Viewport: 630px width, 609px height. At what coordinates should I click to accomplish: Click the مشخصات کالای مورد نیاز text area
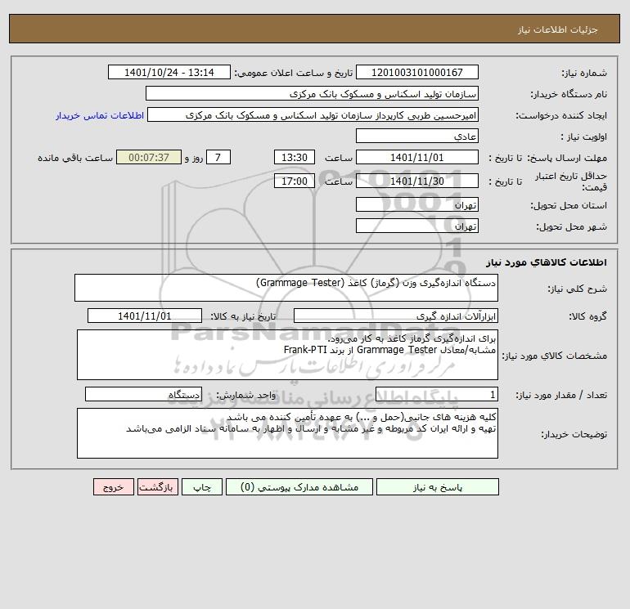click(x=287, y=355)
